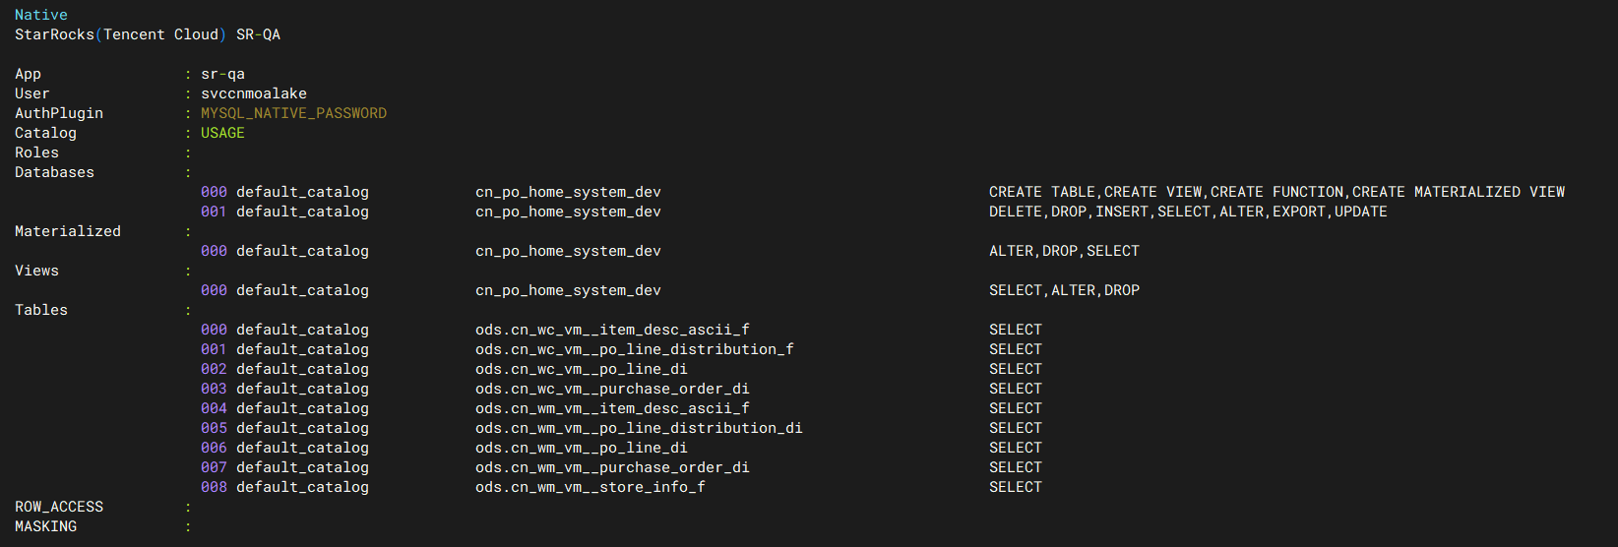The width and height of the screenshot is (1618, 547).
Task: Click ods.cn_wm_vm__purchase_order_di table name
Action: tap(612, 467)
